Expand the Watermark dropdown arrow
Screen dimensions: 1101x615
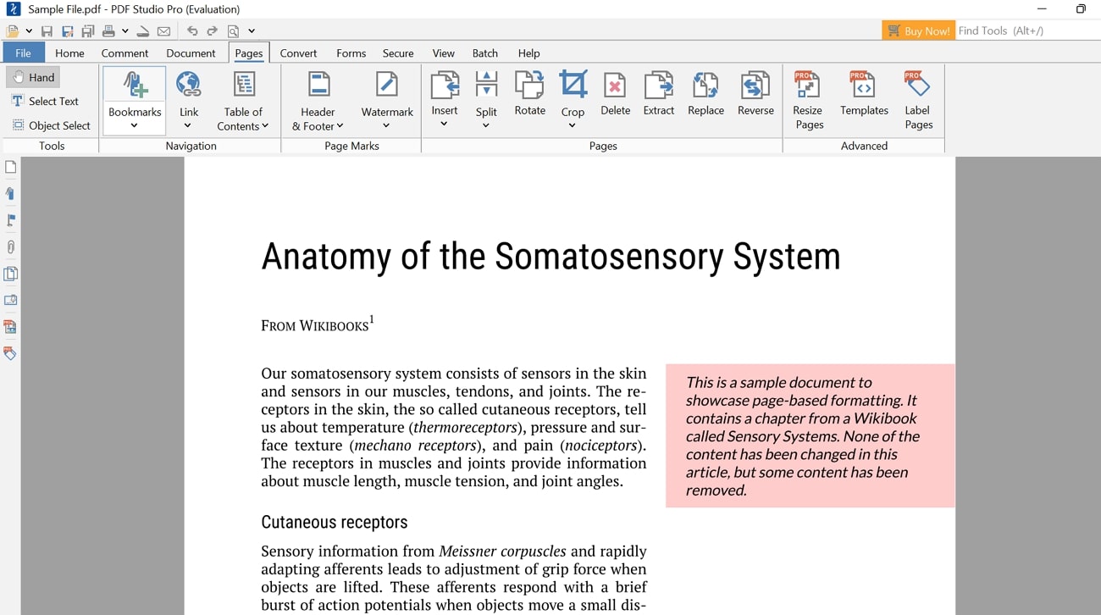coord(386,126)
